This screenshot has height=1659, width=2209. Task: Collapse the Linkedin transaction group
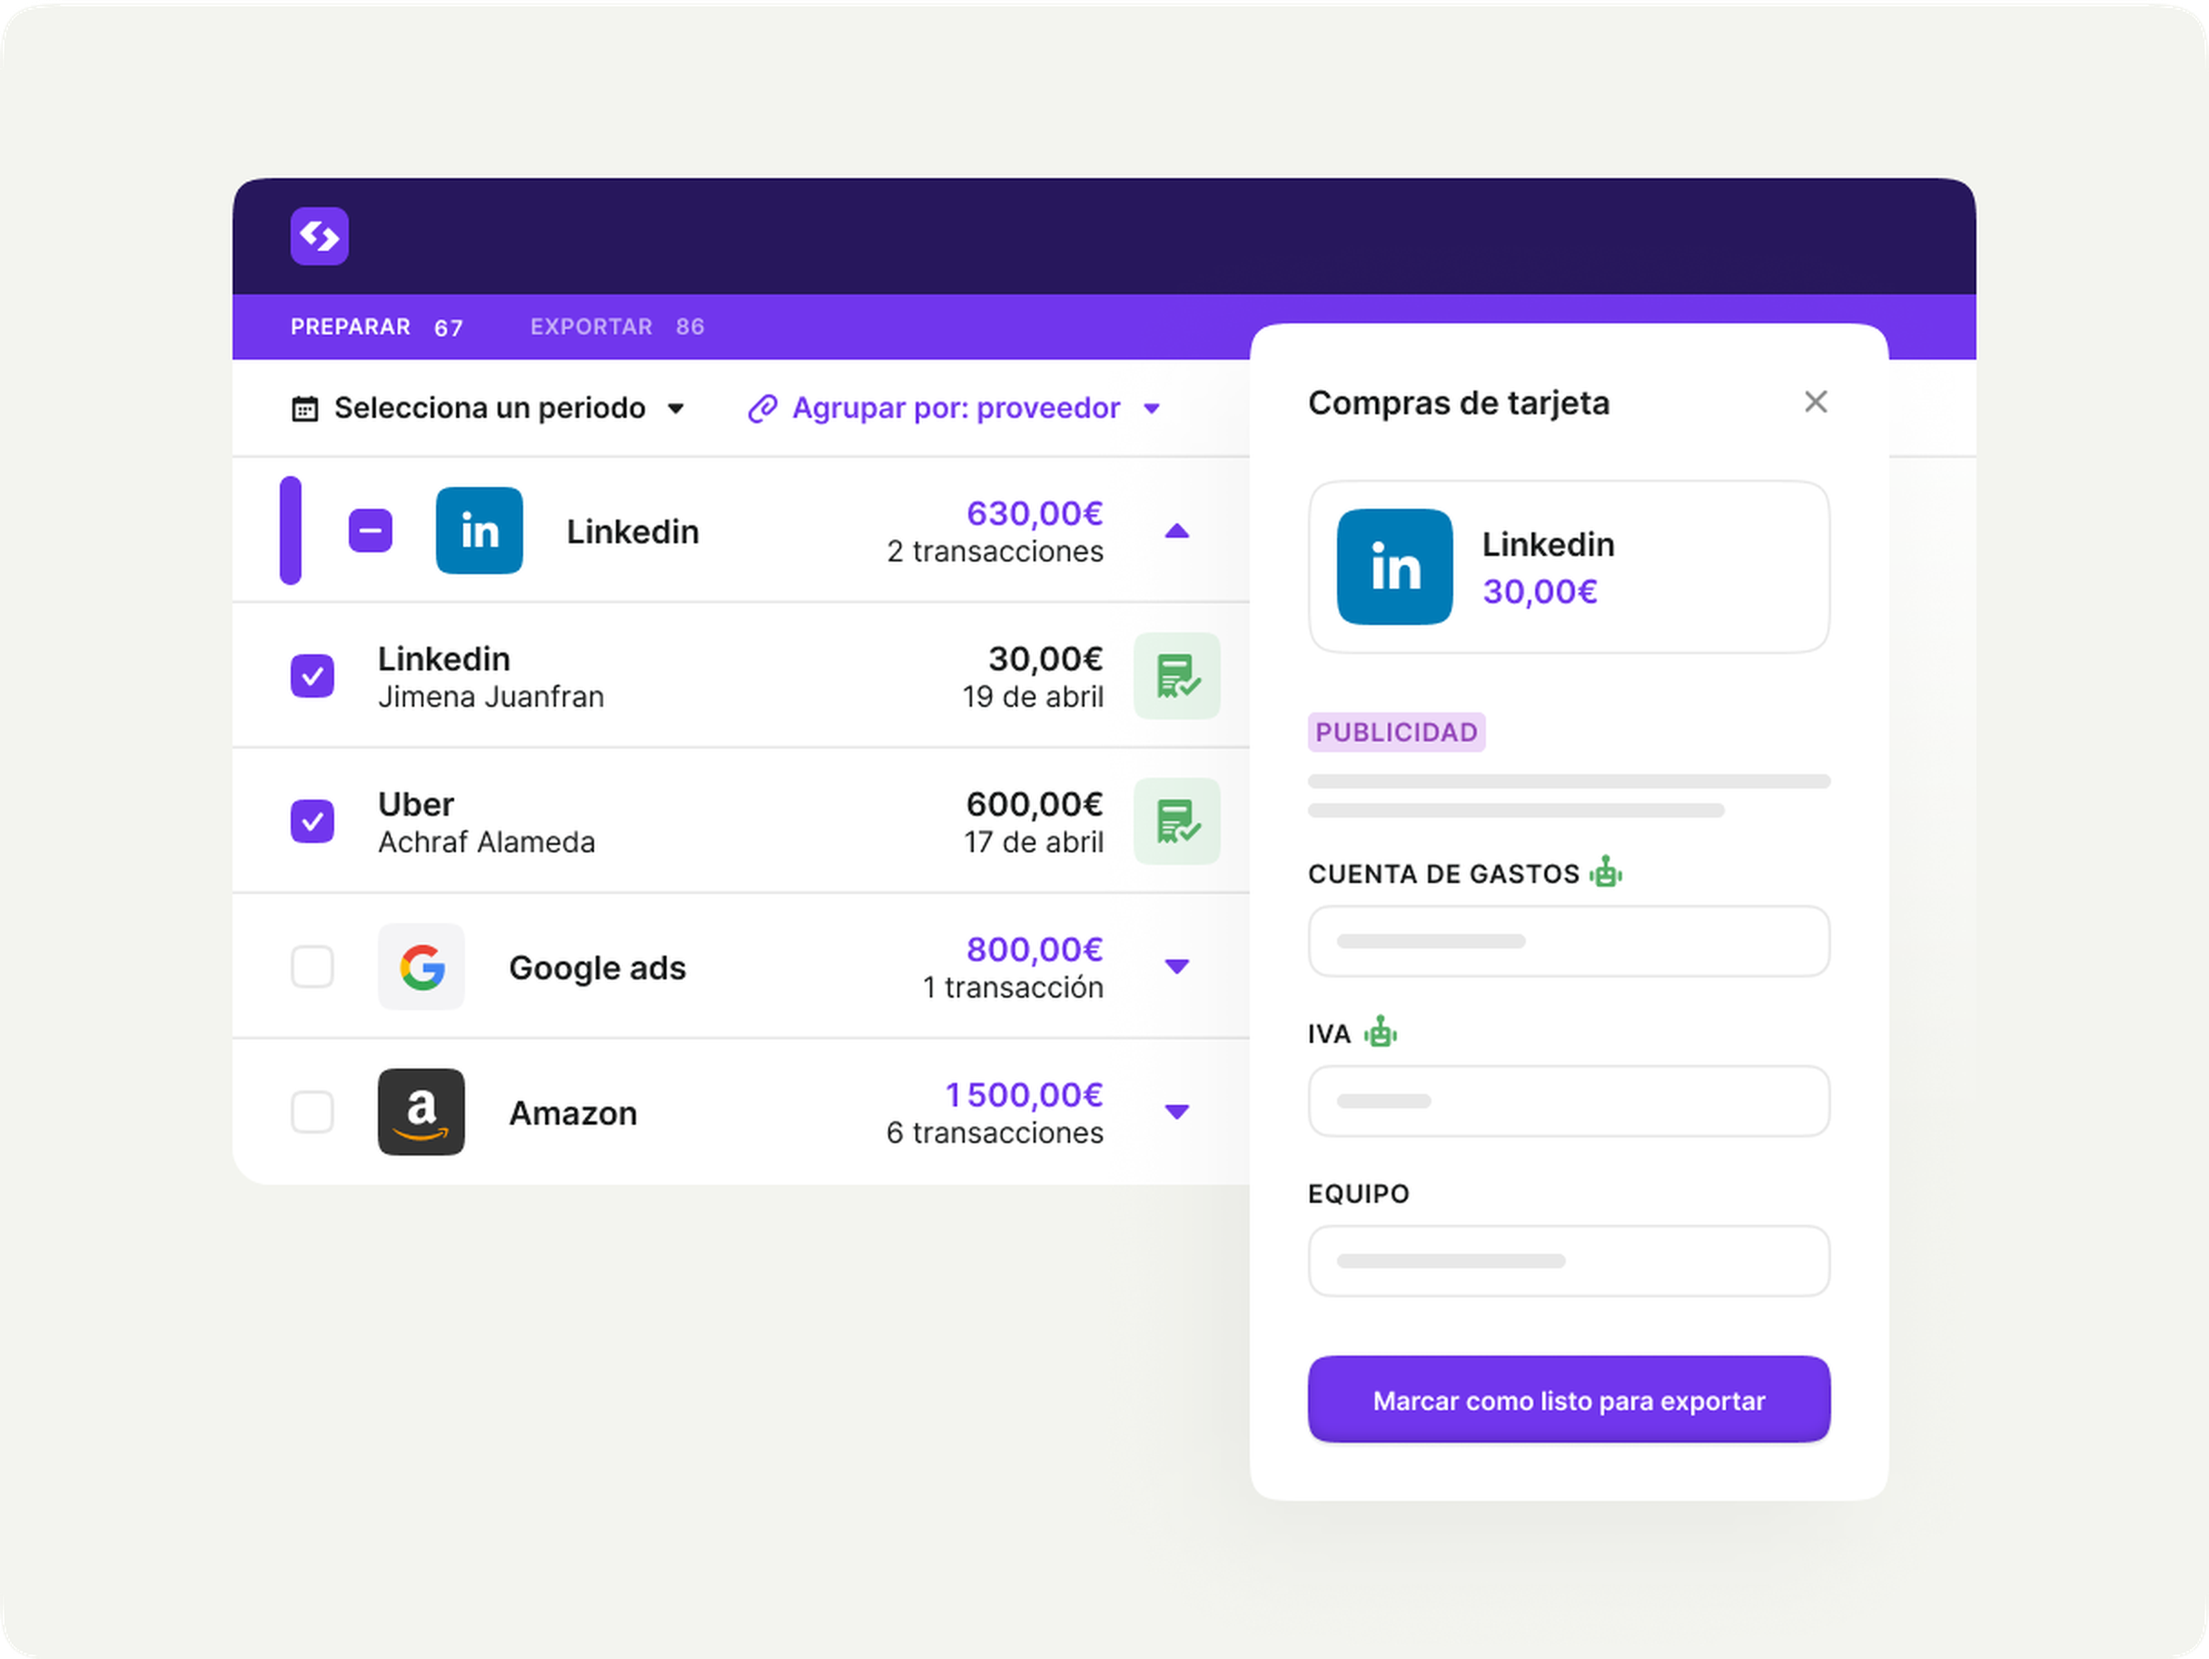coord(1176,531)
